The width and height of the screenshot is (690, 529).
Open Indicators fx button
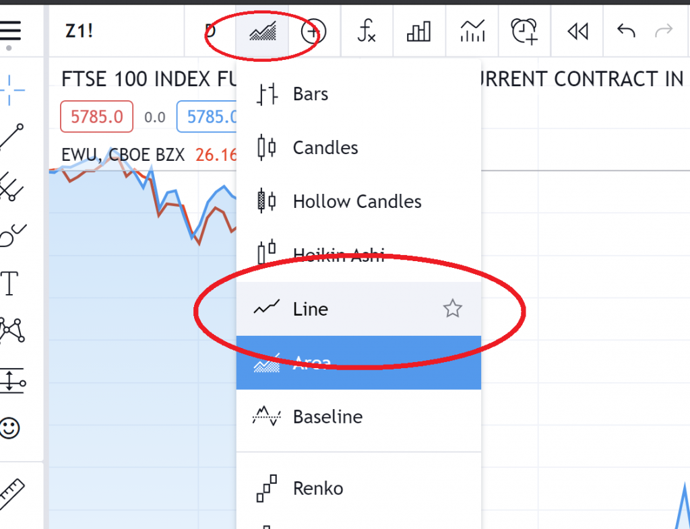(366, 31)
